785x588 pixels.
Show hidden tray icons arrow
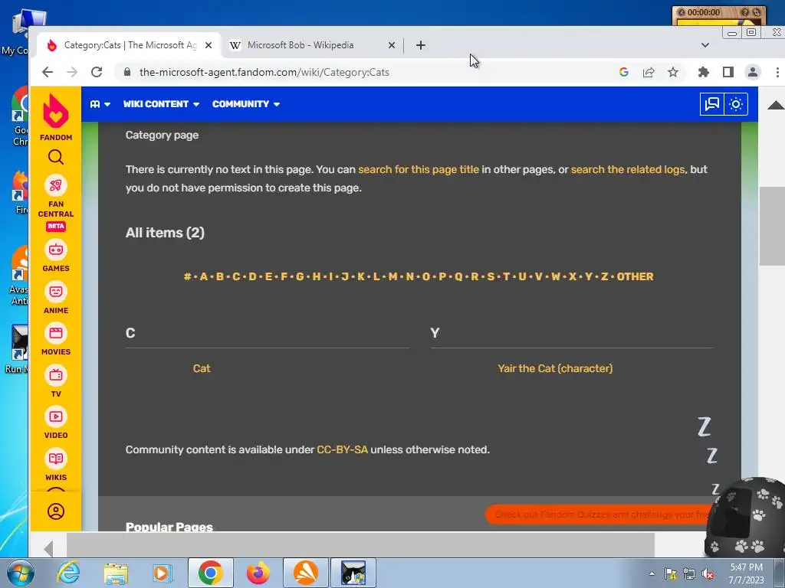[652, 573]
